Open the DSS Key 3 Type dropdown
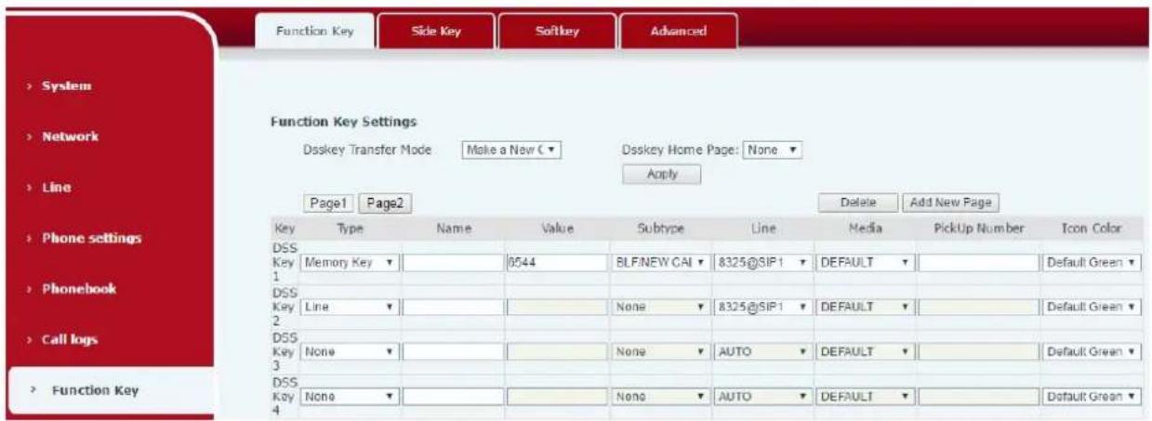This screenshot has width=1152, height=421. pos(350,351)
